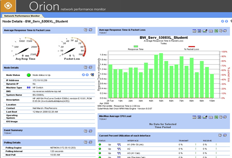Viewport: 232px width, 158px height.
Task: Show last 30 days on response time chart
Action: pos(199,31)
